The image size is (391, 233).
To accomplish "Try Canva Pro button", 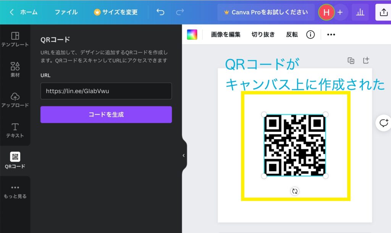I will (266, 12).
